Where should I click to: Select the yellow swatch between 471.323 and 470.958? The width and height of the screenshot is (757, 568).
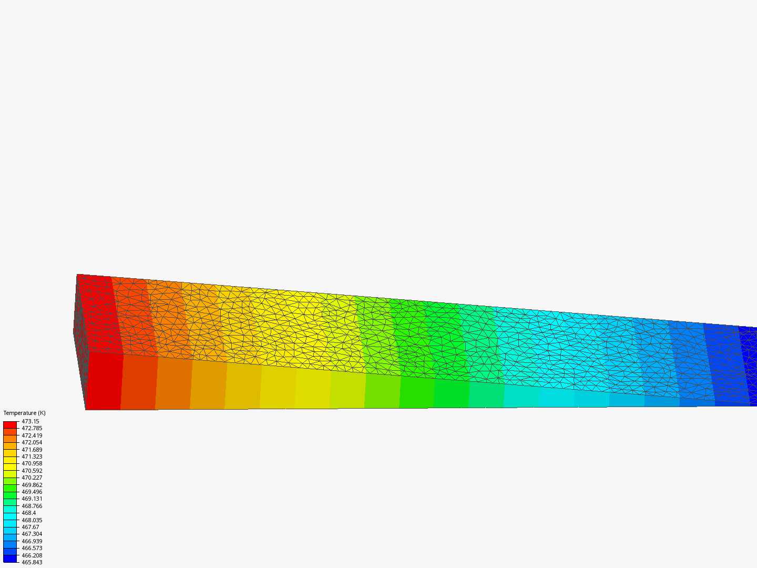[x=10, y=460]
